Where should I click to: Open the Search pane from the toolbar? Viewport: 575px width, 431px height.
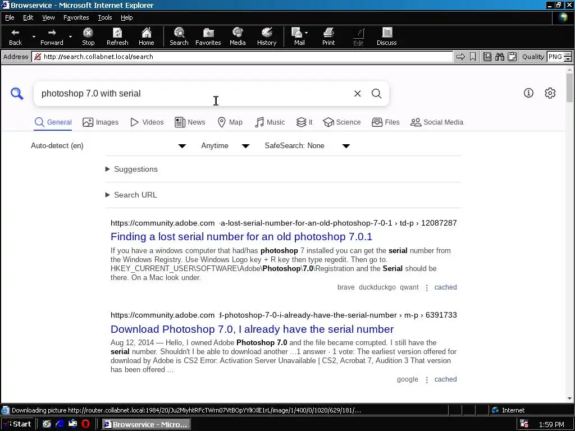pyautogui.click(x=179, y=36)
